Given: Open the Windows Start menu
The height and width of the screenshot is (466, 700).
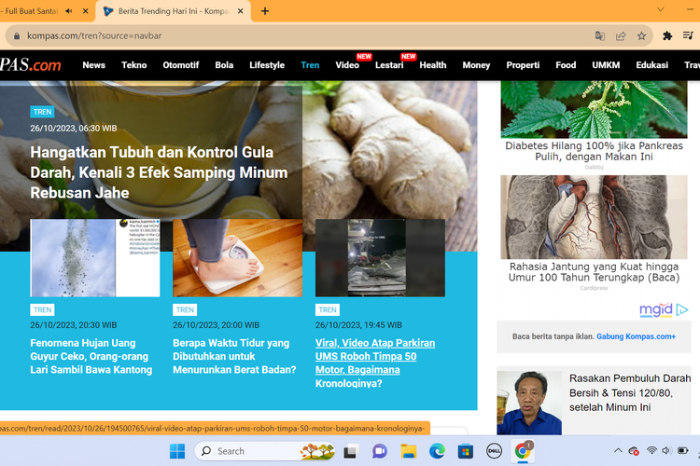Looking at the screenshot, I should 177,451.
